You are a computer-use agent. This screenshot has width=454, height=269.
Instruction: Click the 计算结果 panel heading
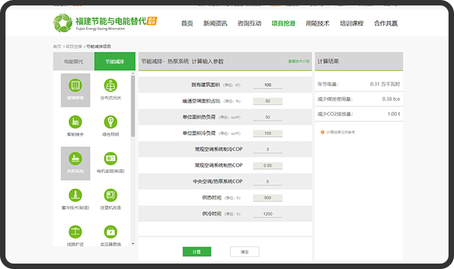tap(328, 61)
